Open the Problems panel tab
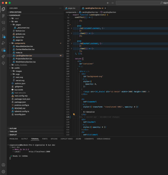This screenshot has height=175, width=168. [14, 139]
